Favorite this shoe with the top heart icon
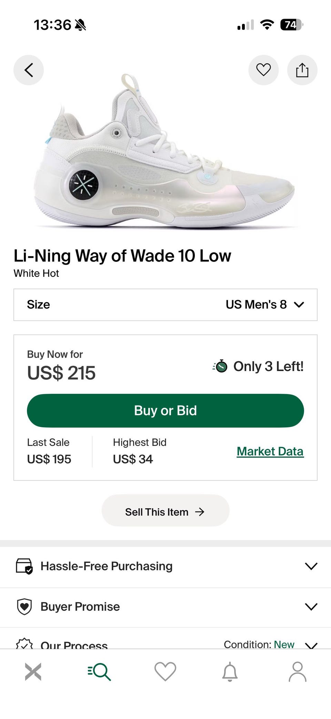 click(263, 70)
